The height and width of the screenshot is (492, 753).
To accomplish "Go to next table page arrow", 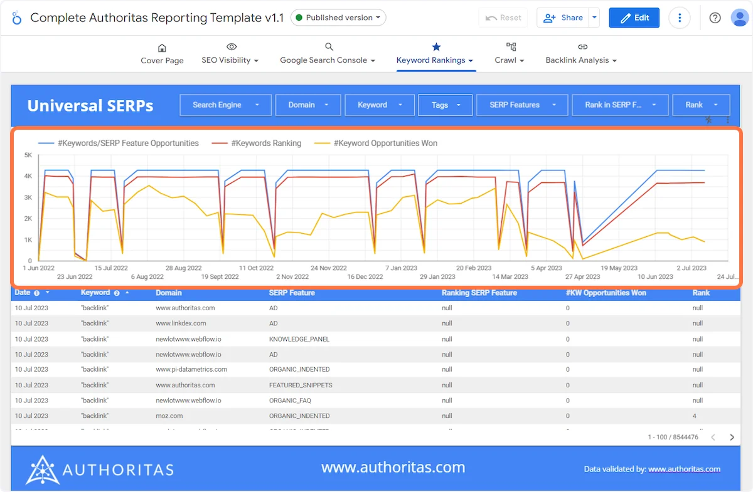I will [x=732, y=437].
